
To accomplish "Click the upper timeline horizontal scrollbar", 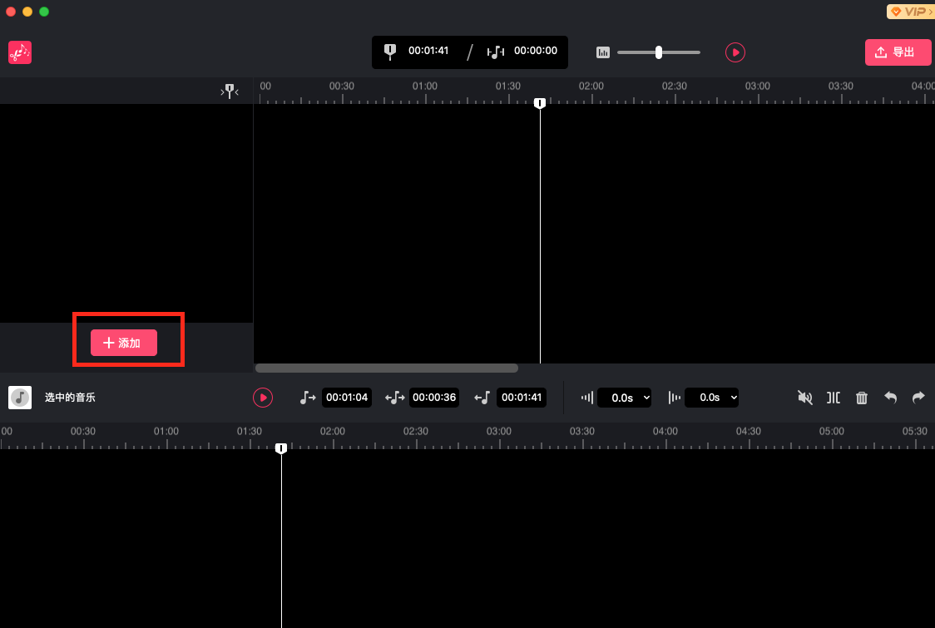I will (x=387, y=368).
